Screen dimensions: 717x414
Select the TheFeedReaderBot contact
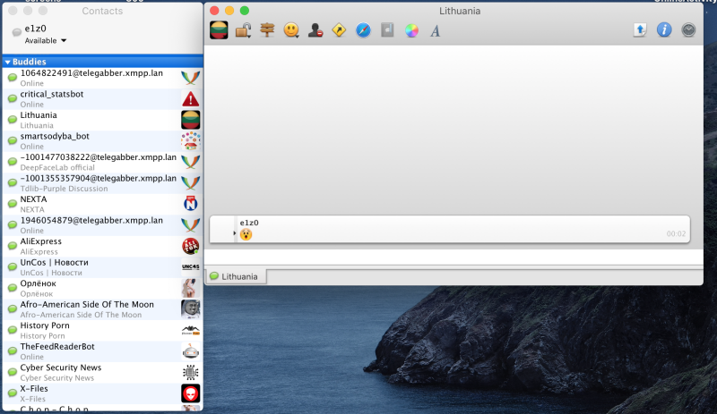(x=102, y=351)
